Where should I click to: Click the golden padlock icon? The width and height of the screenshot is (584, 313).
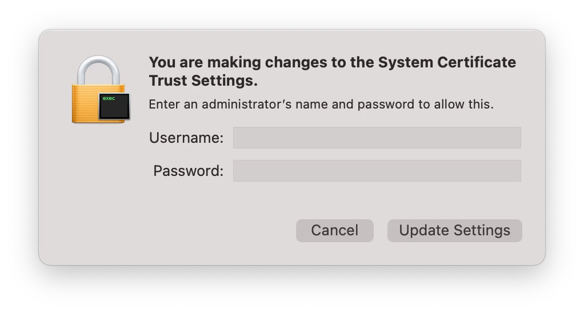100,89
